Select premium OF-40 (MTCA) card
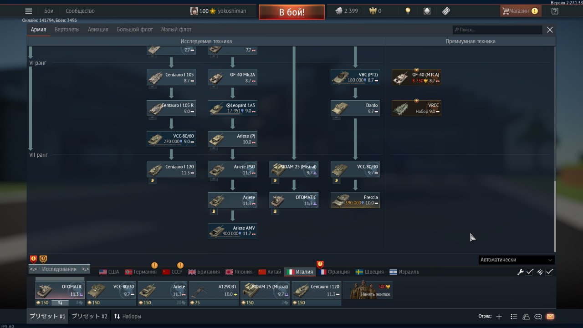583x328 pixels. (417, 77)
